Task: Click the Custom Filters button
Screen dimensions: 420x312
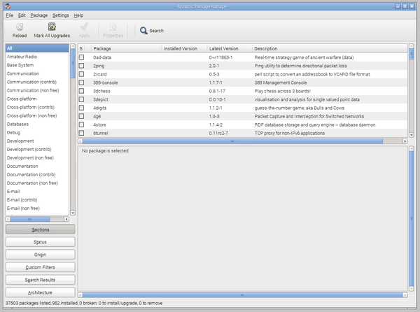Action: [40, 267]
